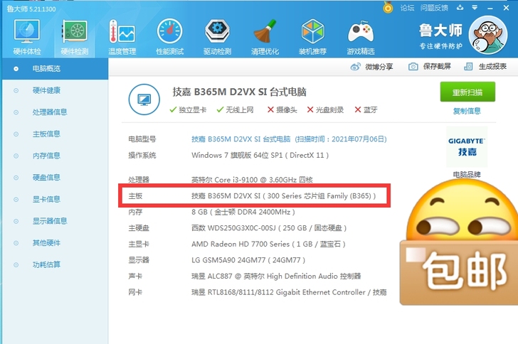Click the round monitor icon beside computer title

(x=144, y=100)
